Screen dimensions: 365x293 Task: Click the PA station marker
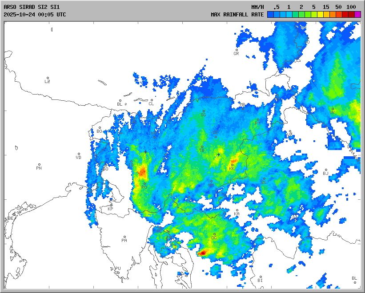click(x=124, y=237)
